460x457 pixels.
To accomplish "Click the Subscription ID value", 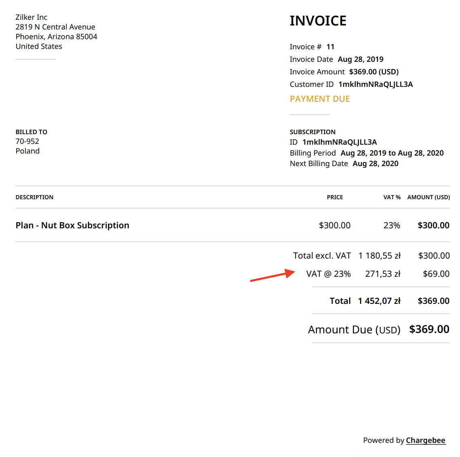I will pyautogui.click(x=339, y=142).
